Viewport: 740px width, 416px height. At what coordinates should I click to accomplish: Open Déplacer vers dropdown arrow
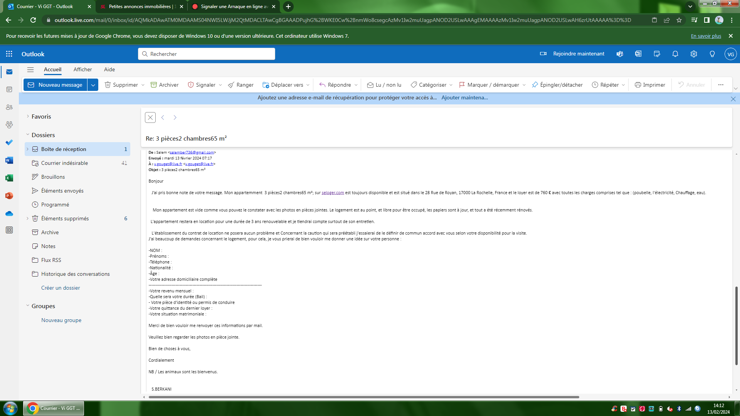tap(308, 85)
